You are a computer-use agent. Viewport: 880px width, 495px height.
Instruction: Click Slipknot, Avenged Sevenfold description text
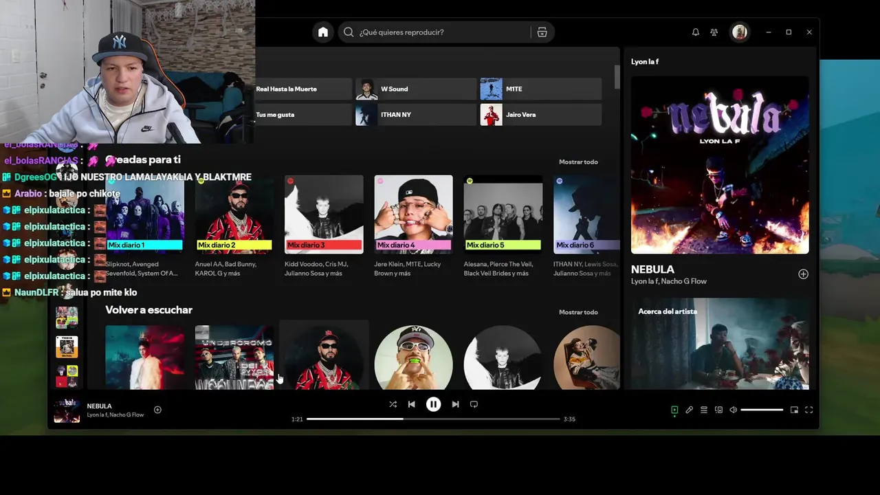coord(142,269)
